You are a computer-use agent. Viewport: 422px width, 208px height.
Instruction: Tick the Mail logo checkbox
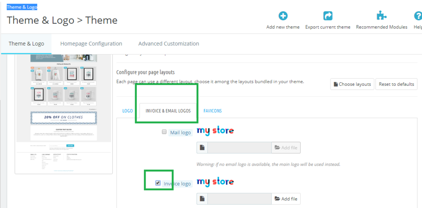(x=164, y=132)
